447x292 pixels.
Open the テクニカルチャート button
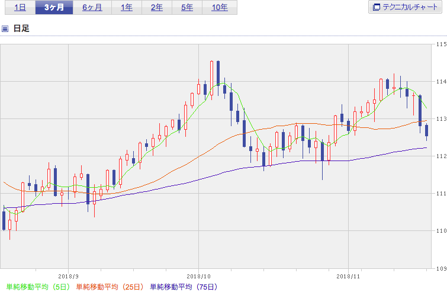(x=405, y=7)
